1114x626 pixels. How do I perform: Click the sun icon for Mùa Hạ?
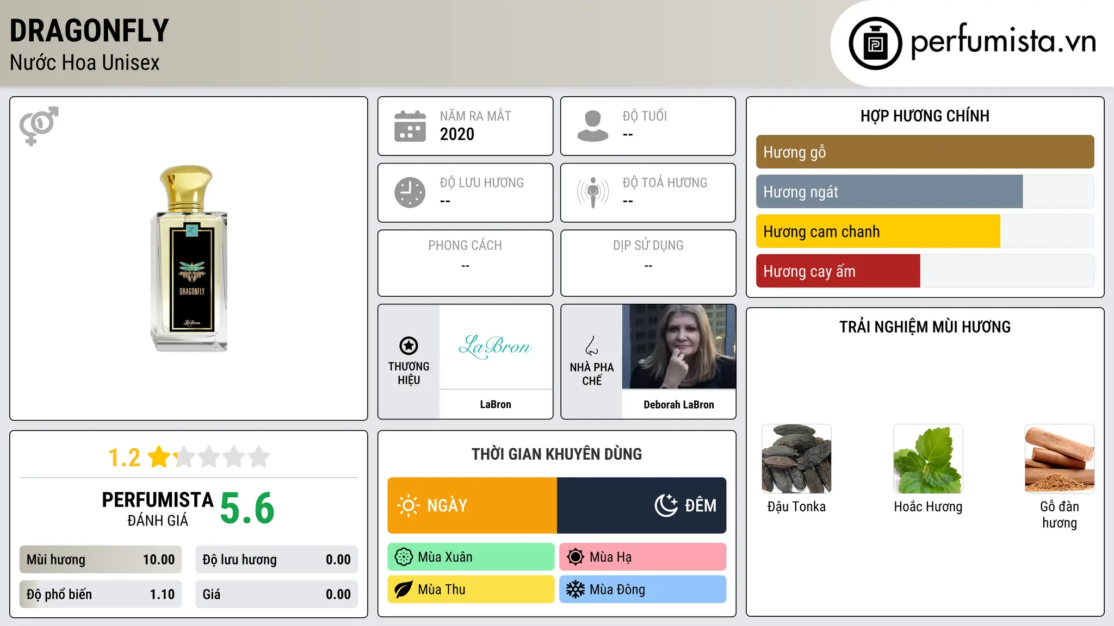coord(575,557)
